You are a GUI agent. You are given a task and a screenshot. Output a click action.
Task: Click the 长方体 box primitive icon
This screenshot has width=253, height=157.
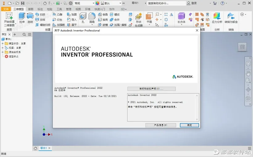[x=181, y=16]
